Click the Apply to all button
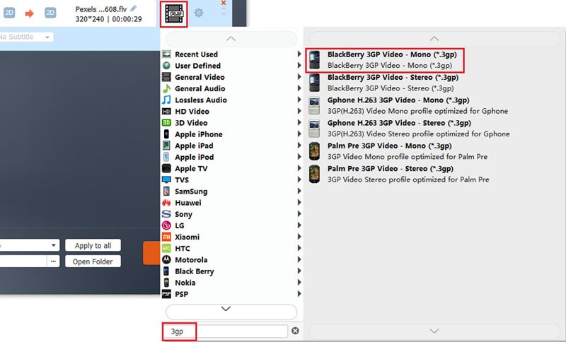Screen dimensions: 566x342 coord(93,245)
